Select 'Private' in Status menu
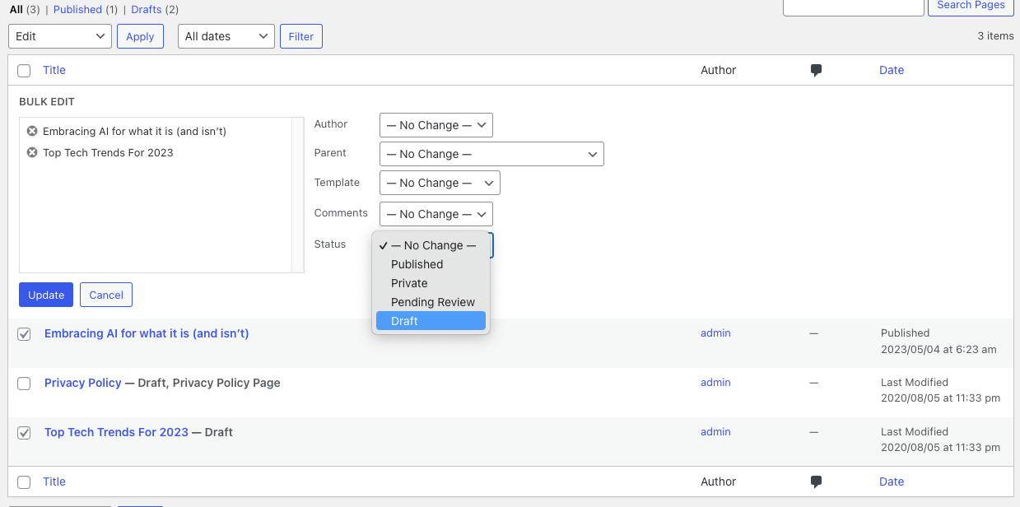Viewport: 1020px width, 507px height. coord(431,283)
